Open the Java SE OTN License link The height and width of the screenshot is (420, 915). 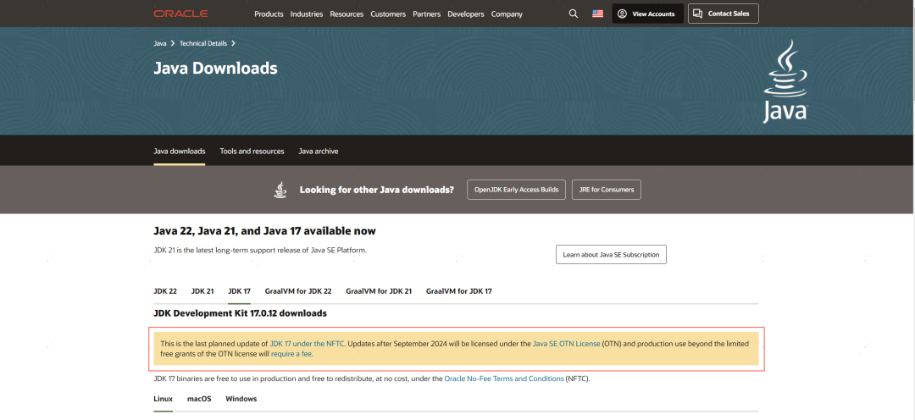[x=567, y=344]
